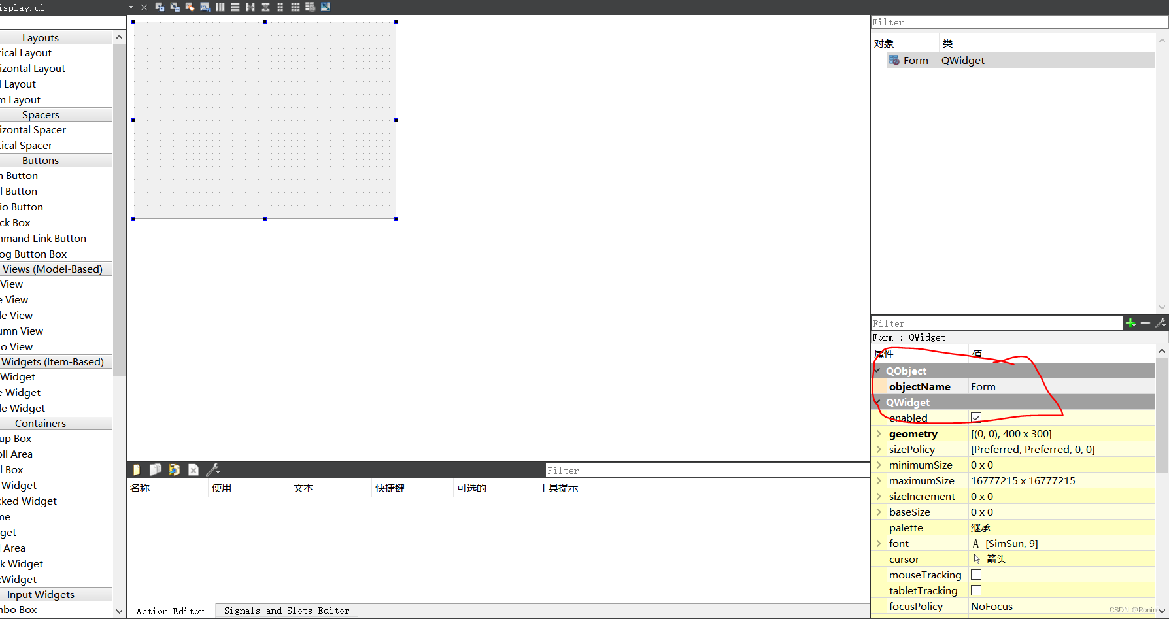Apply a vertical layout to the form

(x=235, y=7)
